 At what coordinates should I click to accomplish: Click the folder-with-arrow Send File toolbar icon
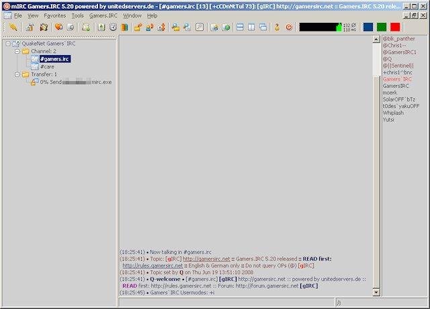(138, 27)
